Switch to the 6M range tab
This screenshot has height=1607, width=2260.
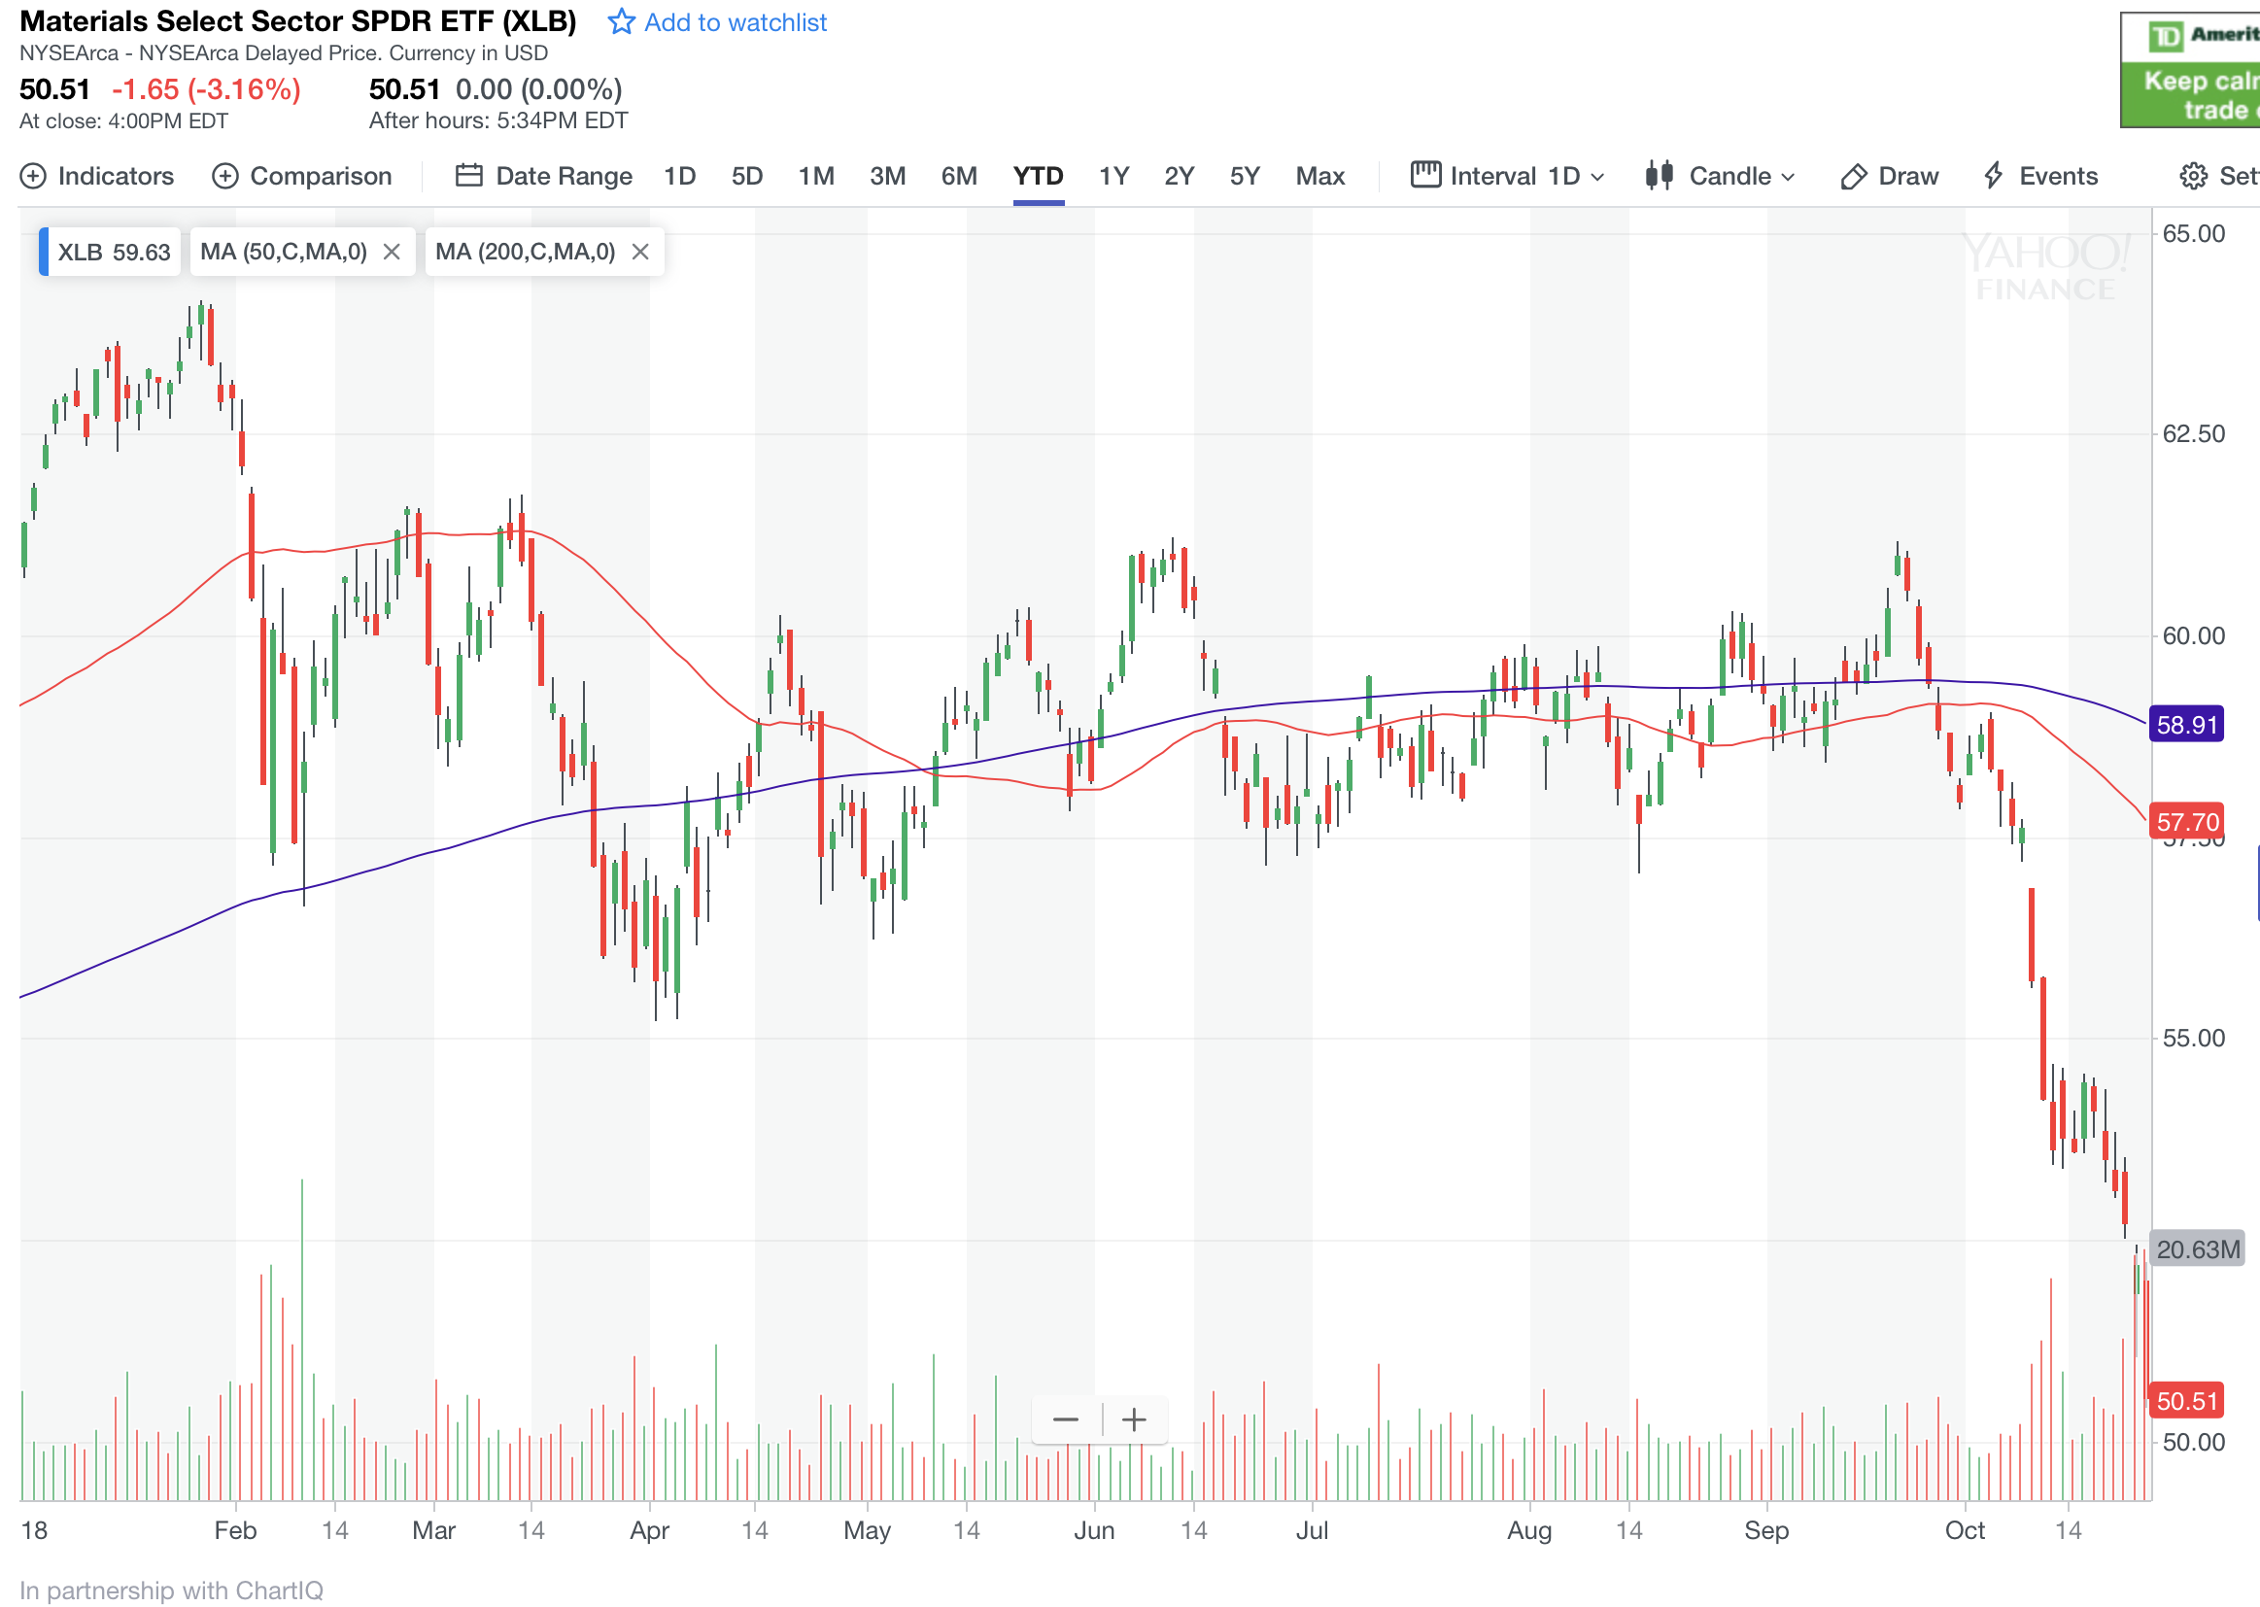click(x=958, y=176)
